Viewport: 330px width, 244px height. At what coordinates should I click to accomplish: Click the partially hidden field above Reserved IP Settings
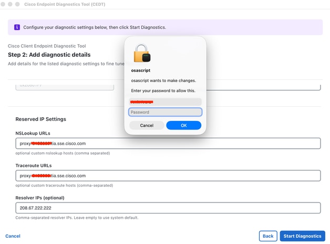pyautogui.click(x=65, y=87)
